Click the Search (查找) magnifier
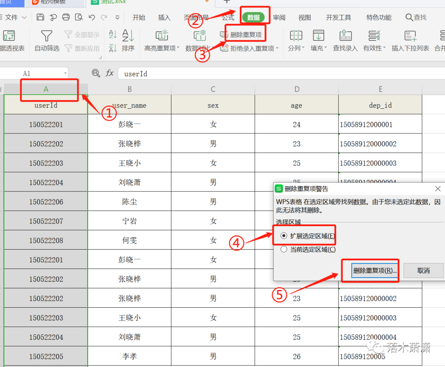Viewport: 445px width, 367px height. 409,17
